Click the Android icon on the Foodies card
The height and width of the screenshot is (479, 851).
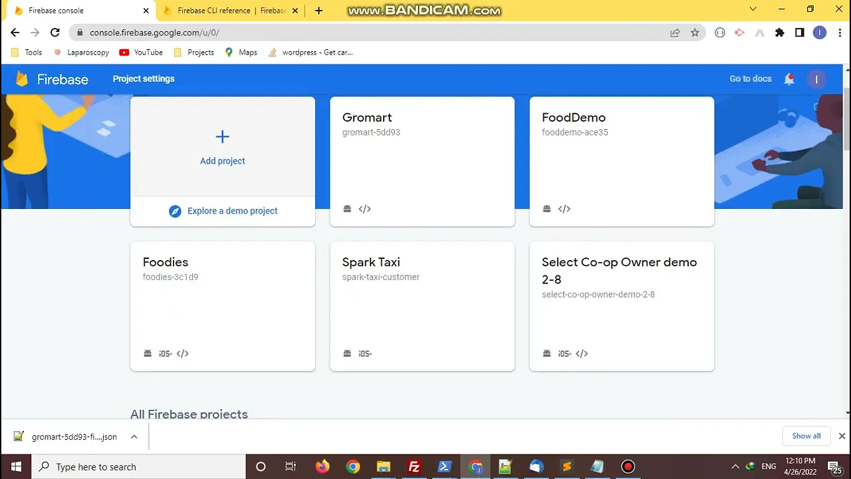coord(148,353)
